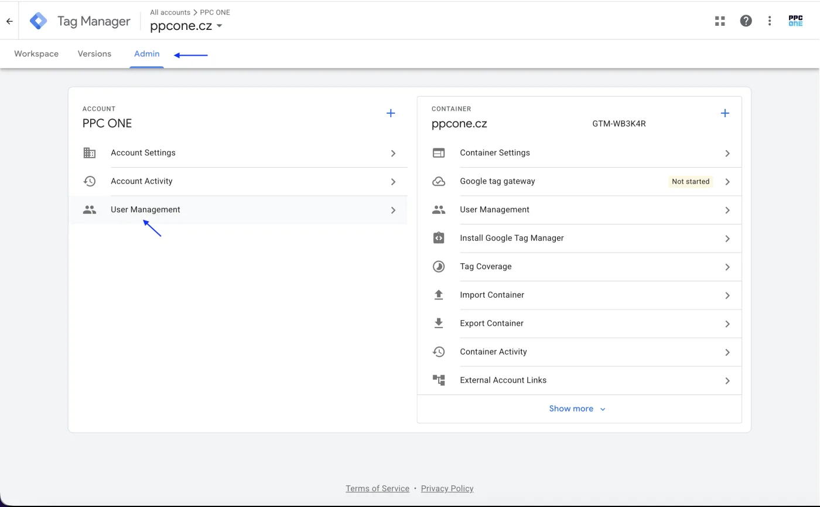Click the chevron on External Account Links row

point(727,381)
